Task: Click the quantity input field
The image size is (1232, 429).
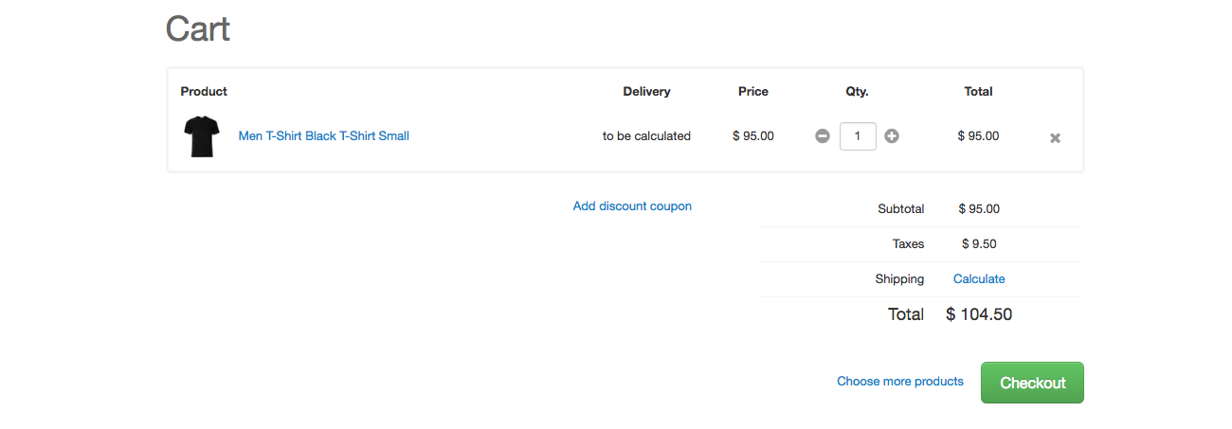Action: click(x=858, y=136)
